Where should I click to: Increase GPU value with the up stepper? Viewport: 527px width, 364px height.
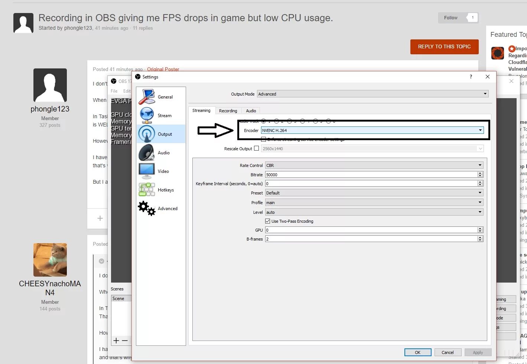480,229
